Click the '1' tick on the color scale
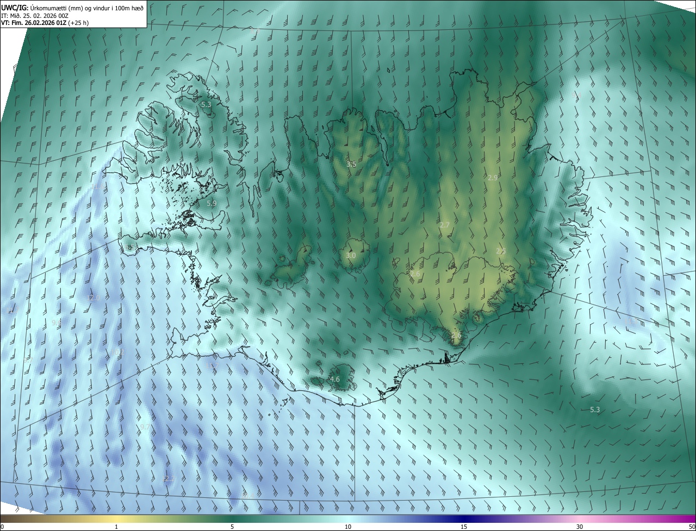Screen dimensions: 696x531 coord(116,527)
